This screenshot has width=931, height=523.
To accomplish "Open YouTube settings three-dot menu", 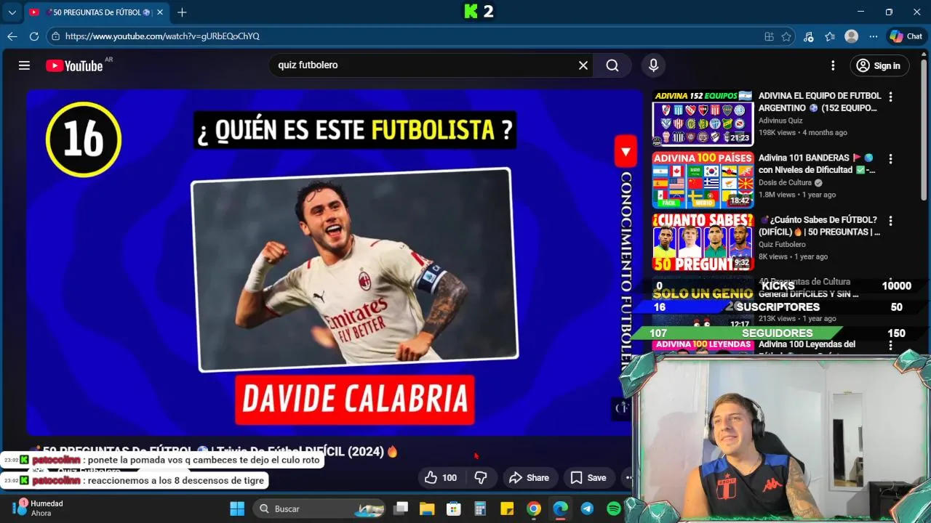I will [833, 65].
